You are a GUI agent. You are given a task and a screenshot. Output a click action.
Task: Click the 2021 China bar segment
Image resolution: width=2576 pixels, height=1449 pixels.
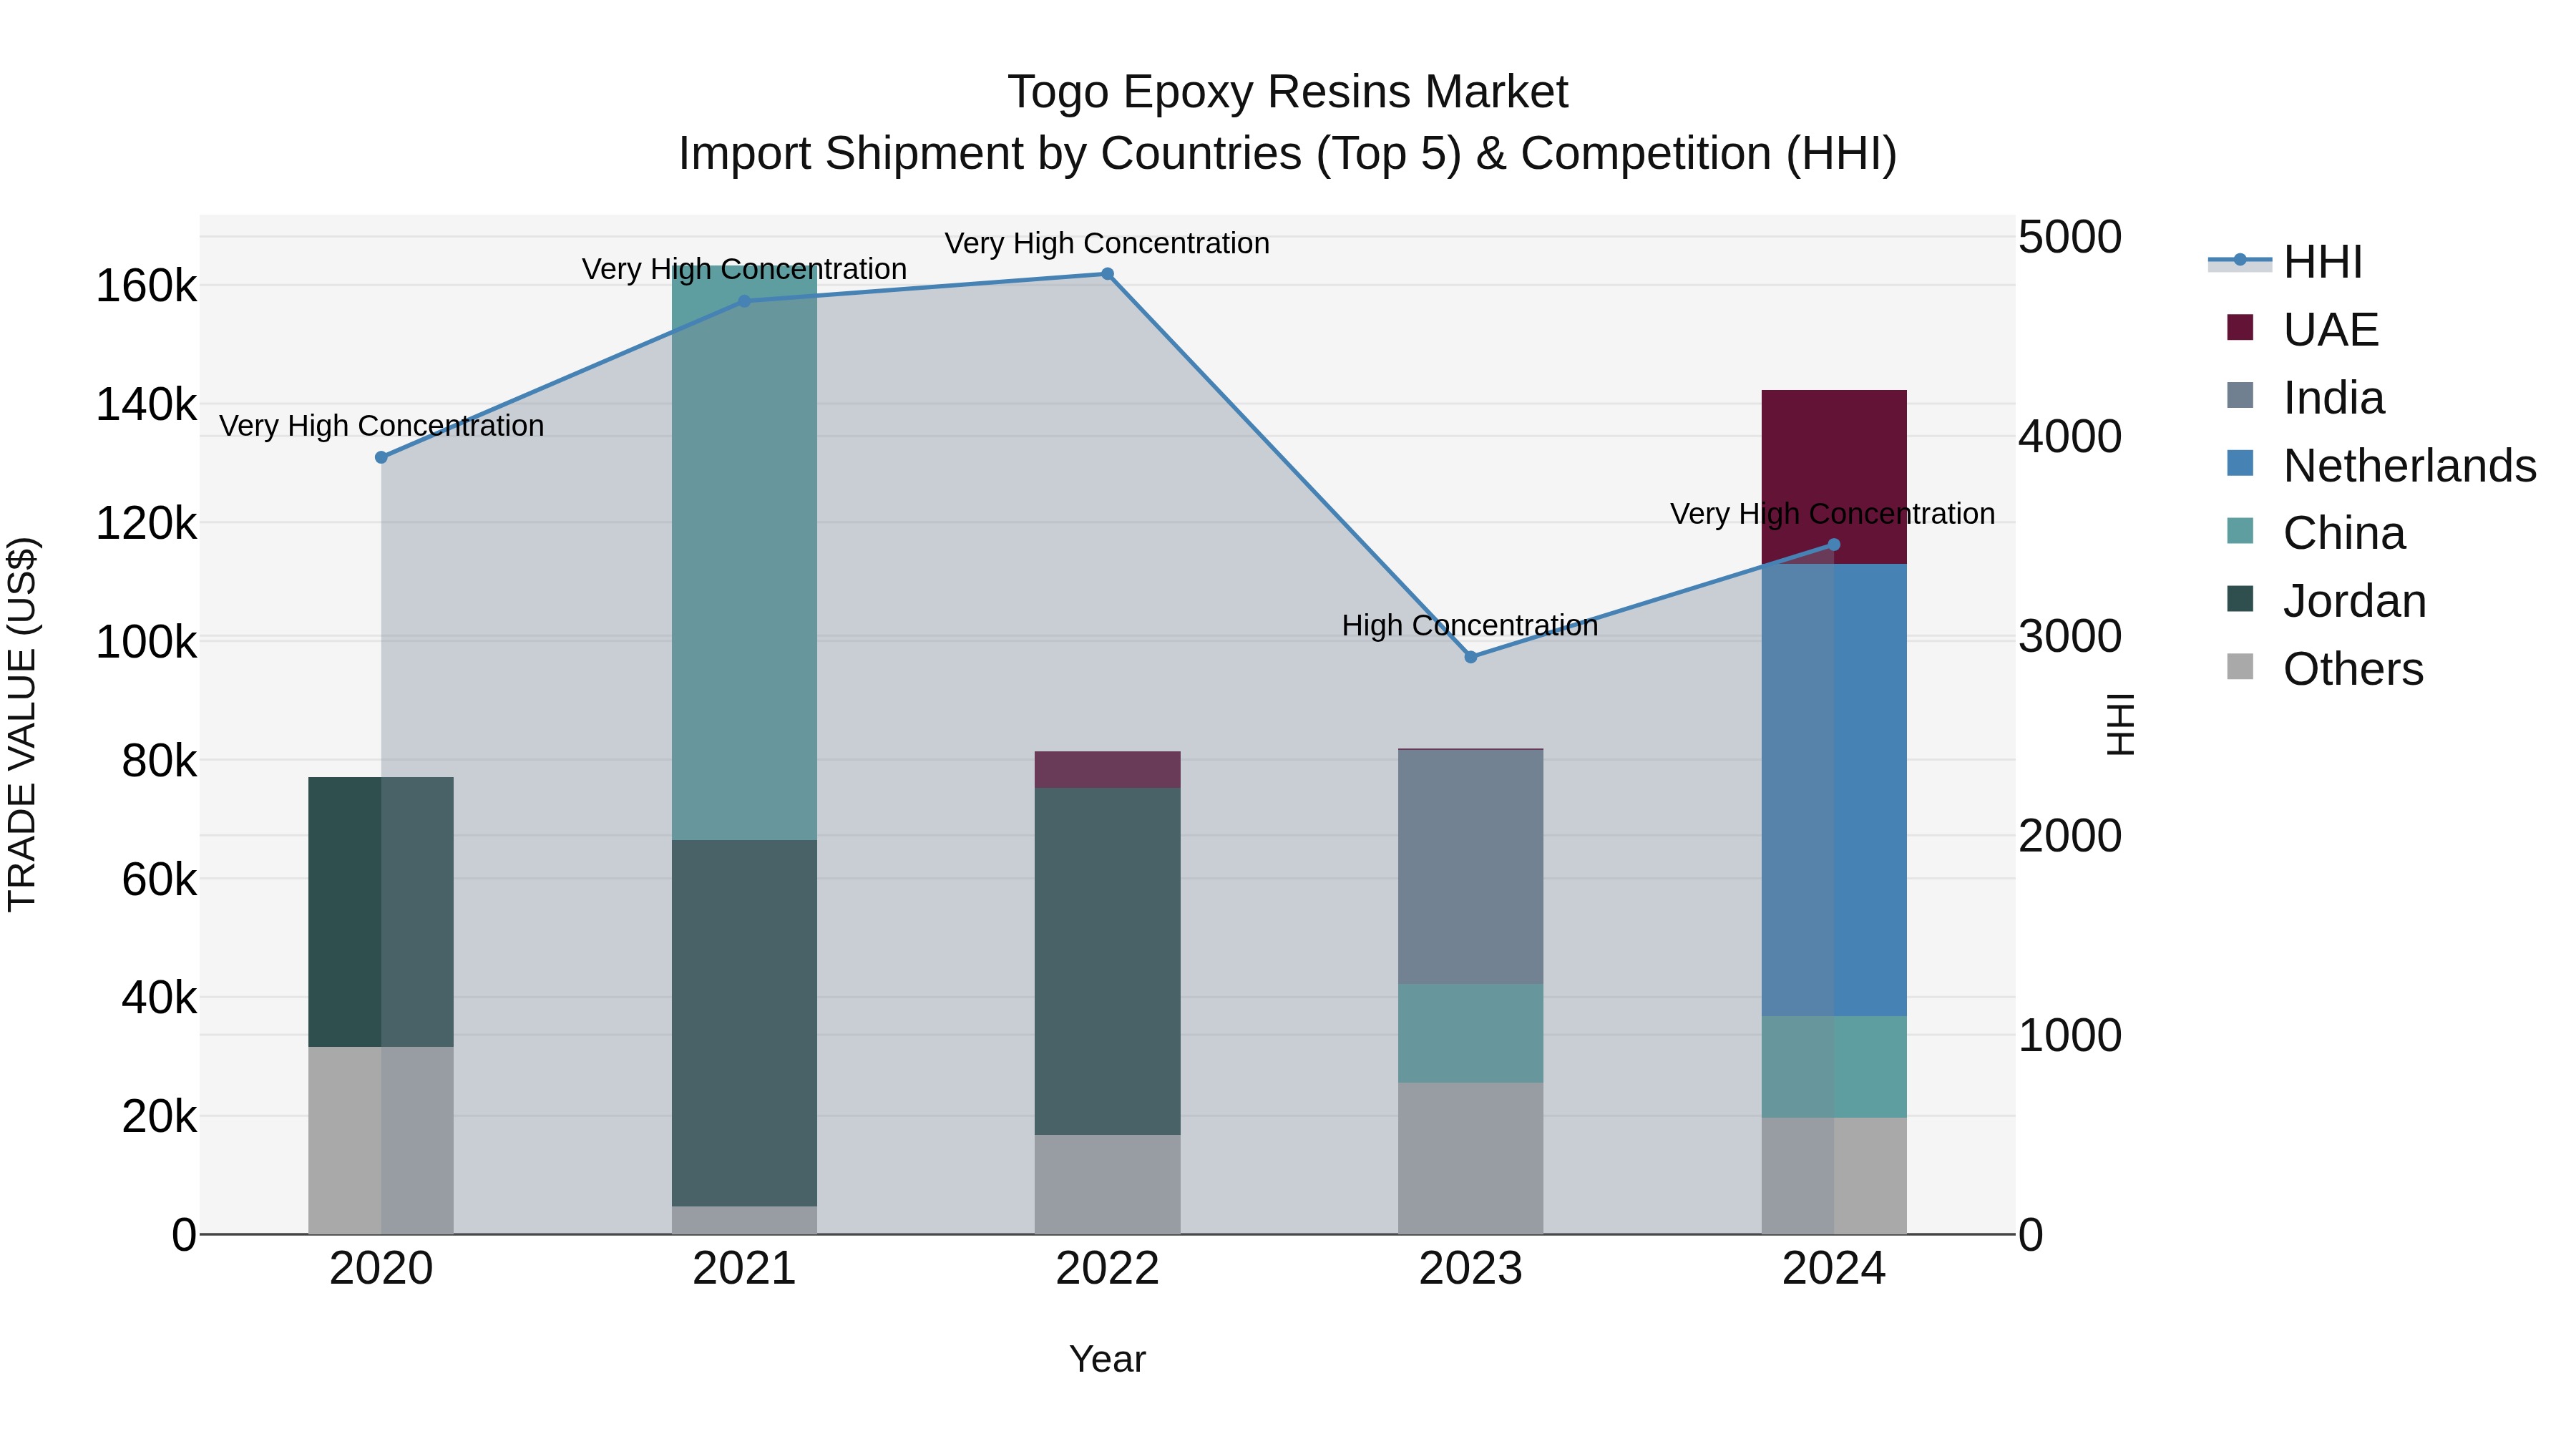point(744,552)
